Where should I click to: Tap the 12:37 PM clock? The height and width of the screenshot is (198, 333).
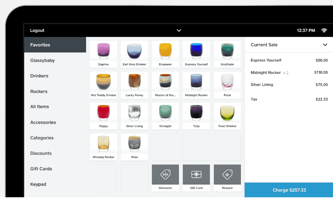pyautogui.click(x=306, y=31)
